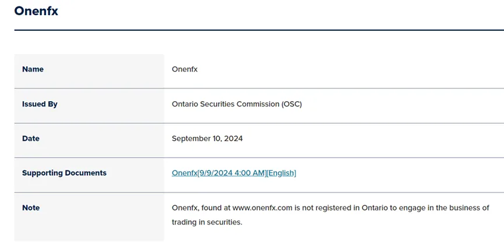
Task: Click the 9/9/2024 4:00 AM timestamp in link
Action: coord(232,173)
